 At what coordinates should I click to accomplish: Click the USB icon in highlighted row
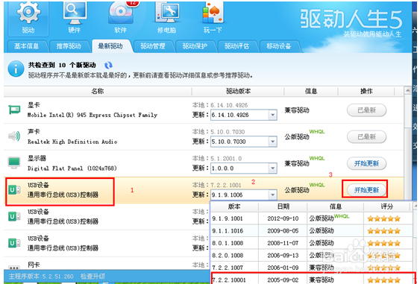tap(14, 190)
